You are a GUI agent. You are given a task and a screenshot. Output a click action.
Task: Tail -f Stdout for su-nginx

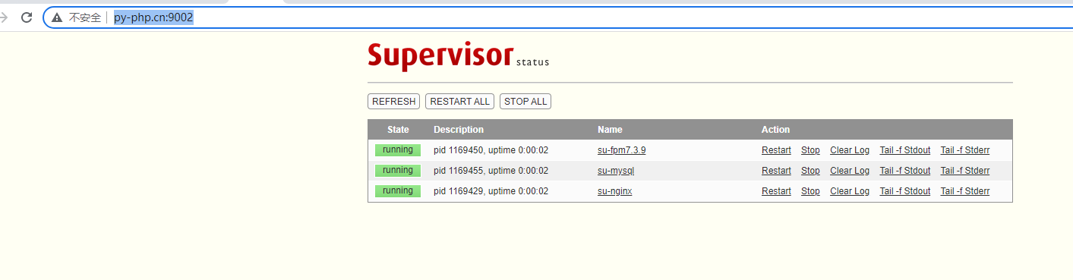(905, 191)
